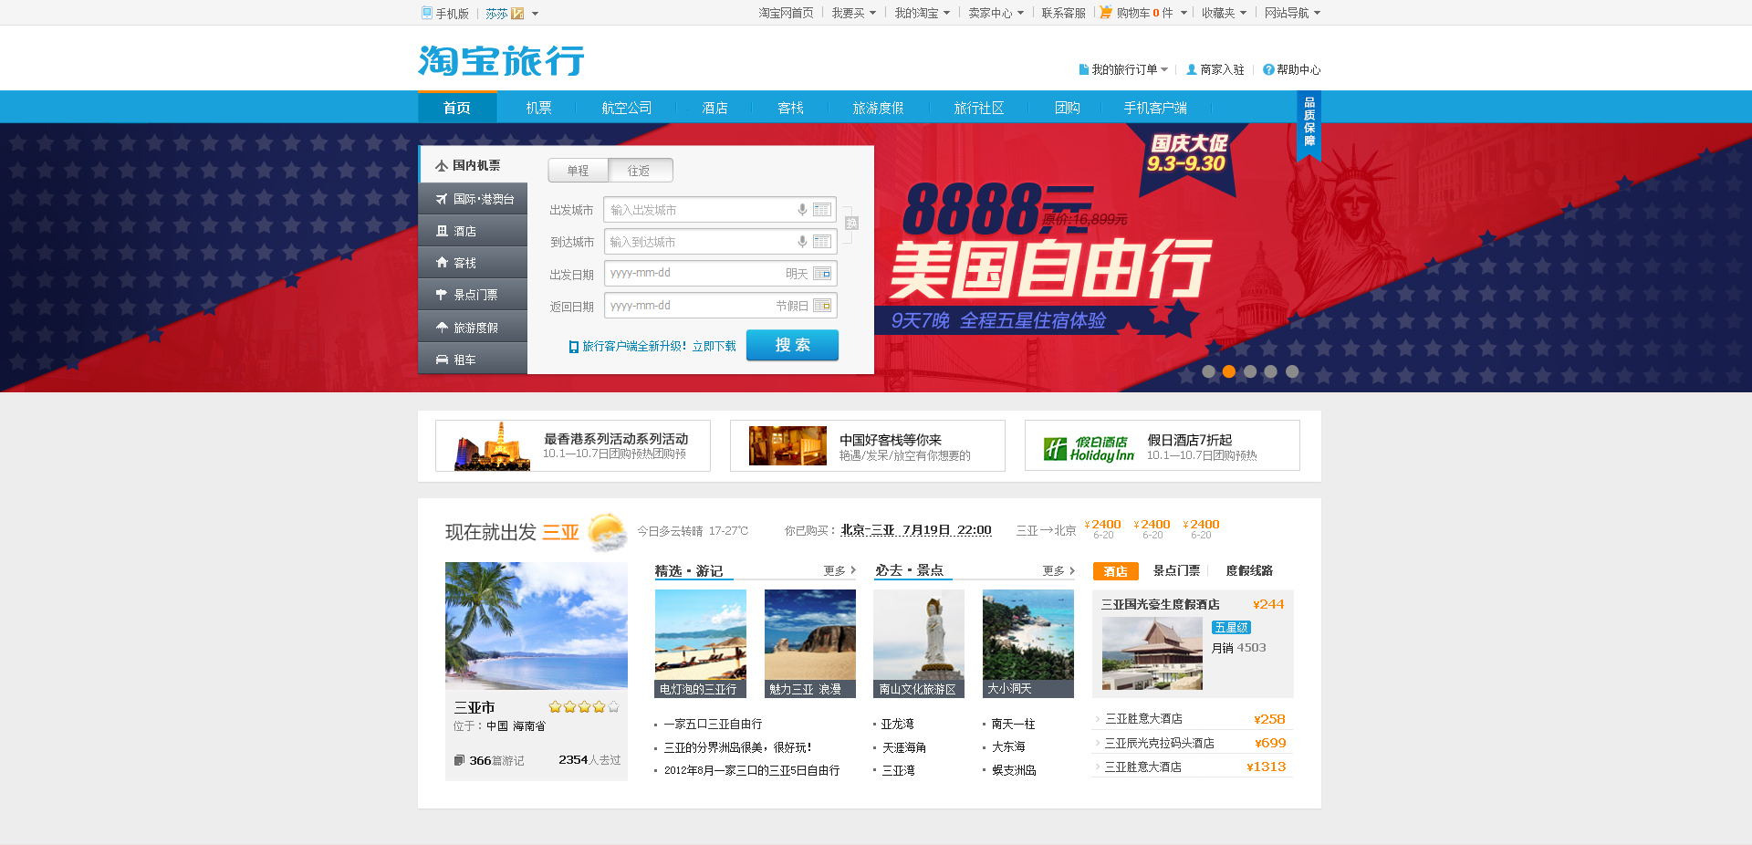Go to third banner slide dot

[1250, 371]
